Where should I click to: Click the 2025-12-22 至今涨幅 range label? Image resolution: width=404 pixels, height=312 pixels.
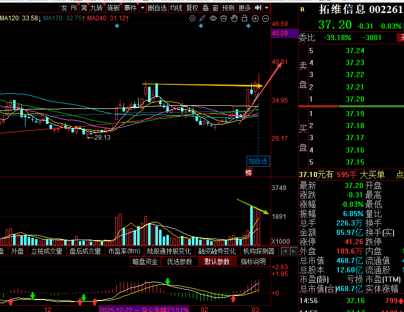(144, 309)
